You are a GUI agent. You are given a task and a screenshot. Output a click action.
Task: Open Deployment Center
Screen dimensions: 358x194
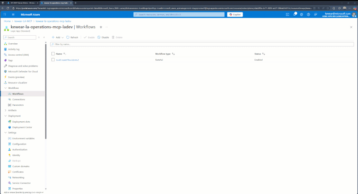point(22,128)
